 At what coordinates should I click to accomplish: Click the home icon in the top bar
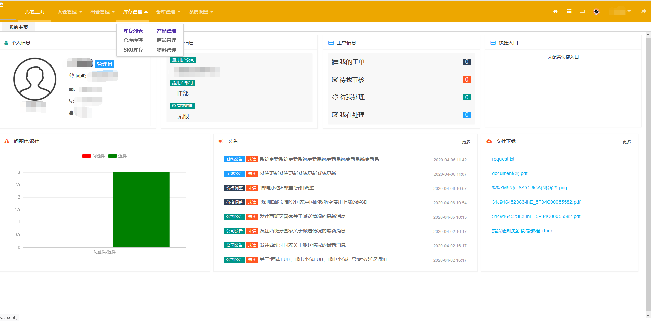[555, 11]
